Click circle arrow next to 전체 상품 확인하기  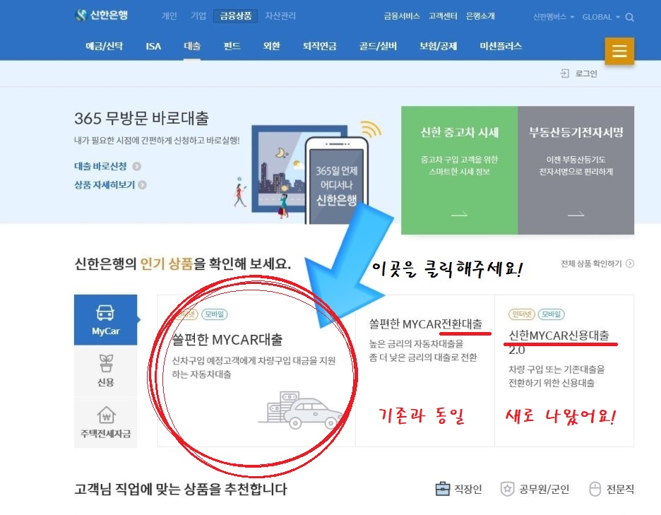coord(630,264)
